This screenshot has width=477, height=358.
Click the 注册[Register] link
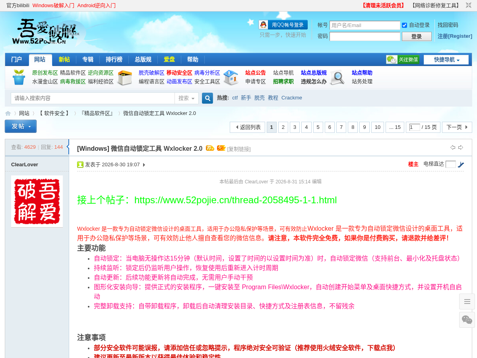click(x=455, y=36)
